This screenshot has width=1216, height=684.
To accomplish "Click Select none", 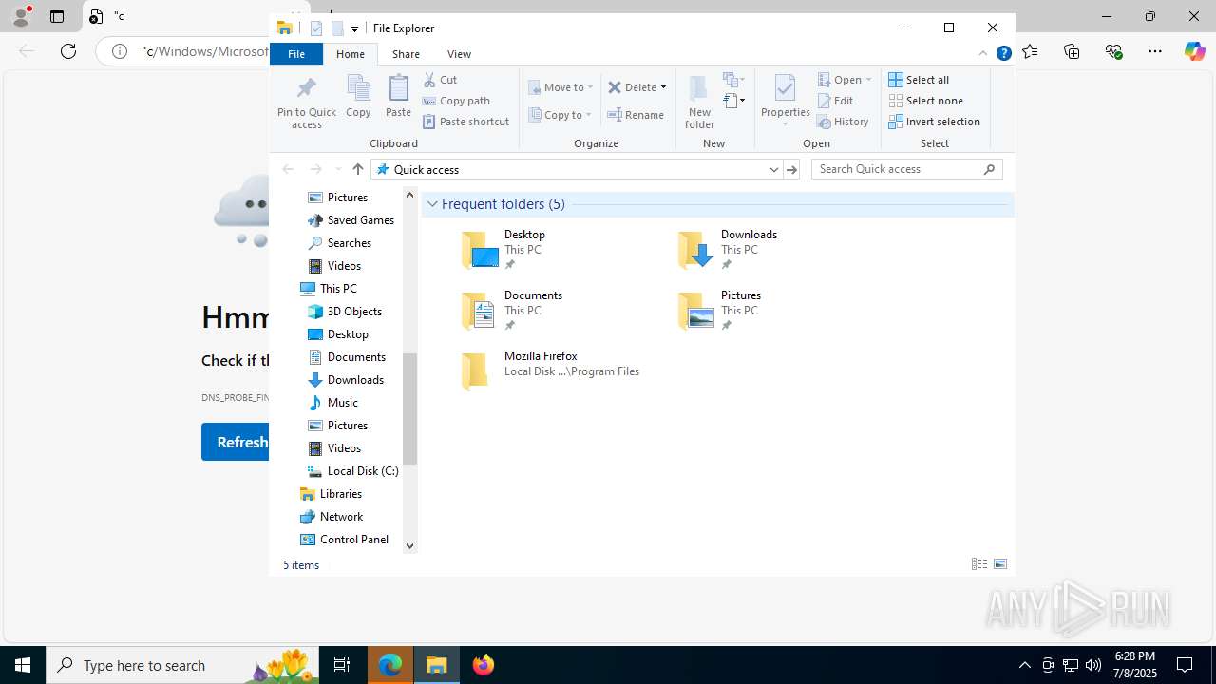I will [x=925, y=101].
